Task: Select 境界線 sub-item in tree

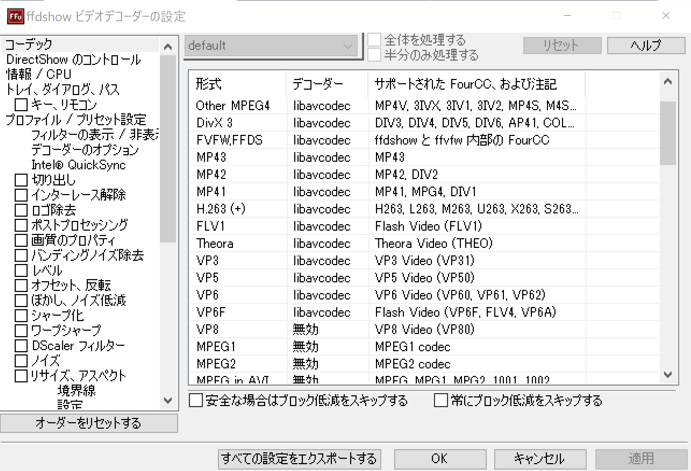Action: point(76,391)
